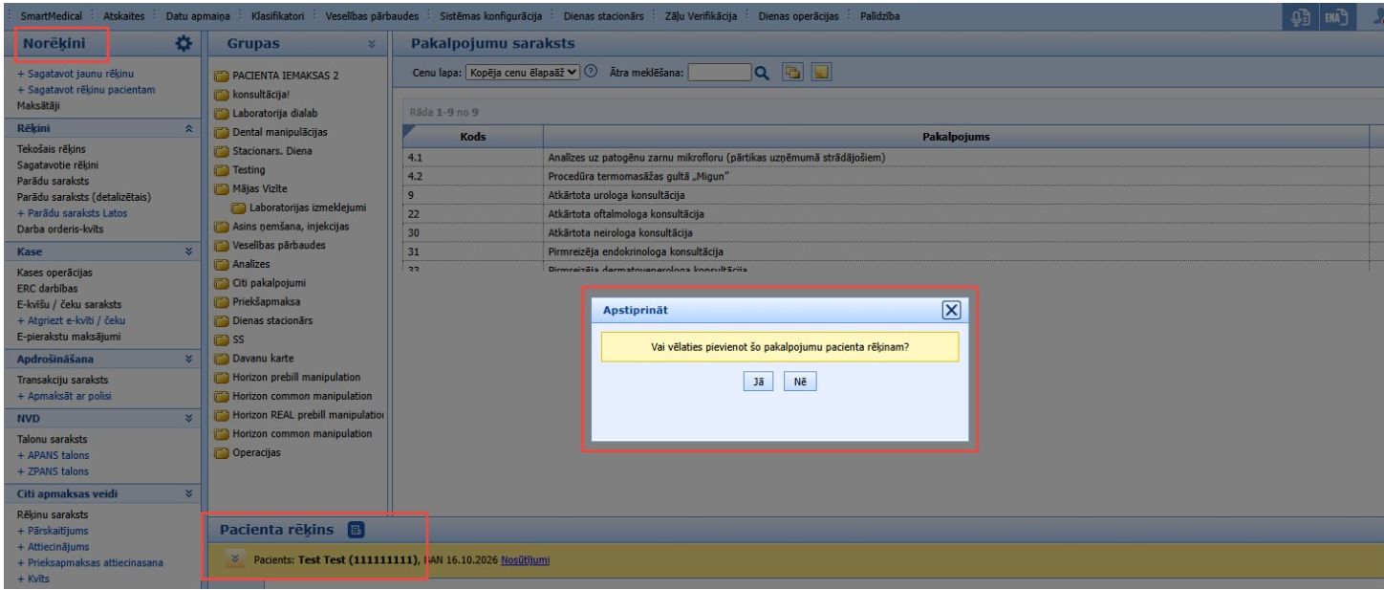Open the Cenu lapa dropdown
1384x590 pixels.
(x=522, y=73)
